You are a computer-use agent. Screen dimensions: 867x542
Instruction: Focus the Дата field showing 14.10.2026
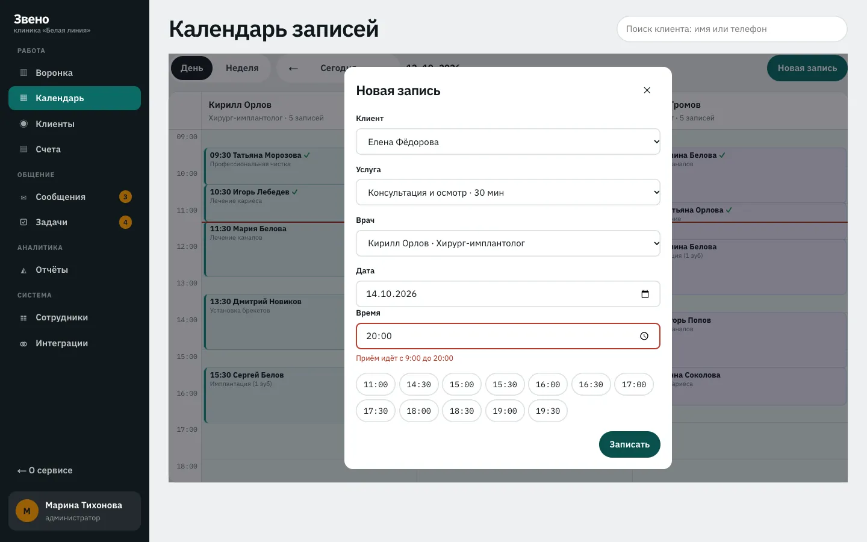(508, 294)
